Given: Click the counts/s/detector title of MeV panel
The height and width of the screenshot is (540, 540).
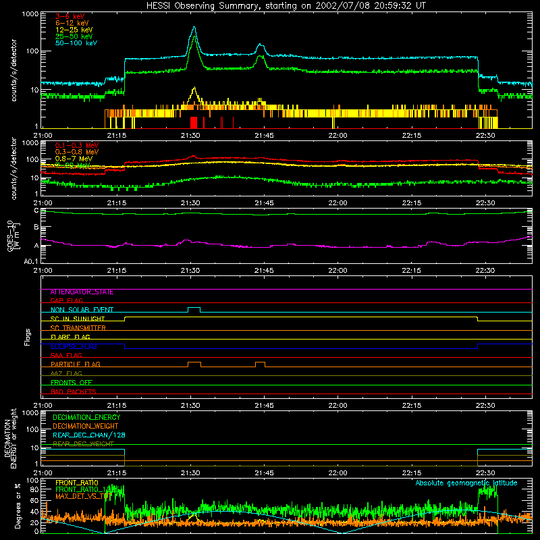Looking at the screenshot, I should (x=13, y=168).
